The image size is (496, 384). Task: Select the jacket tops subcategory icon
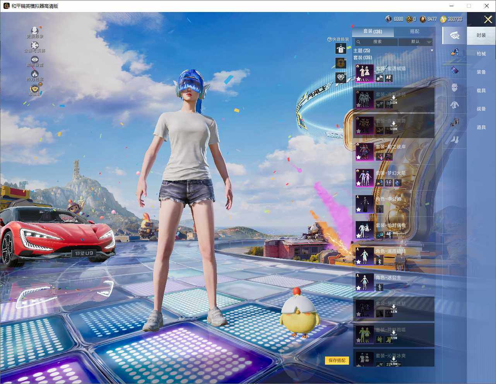pos(455,105)
